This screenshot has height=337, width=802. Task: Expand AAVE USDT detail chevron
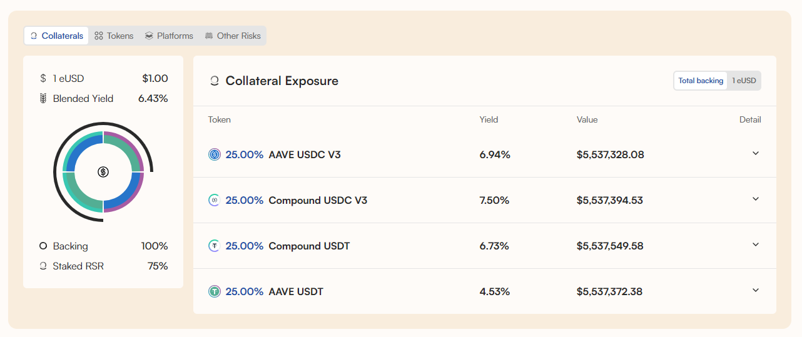[756, 290]
